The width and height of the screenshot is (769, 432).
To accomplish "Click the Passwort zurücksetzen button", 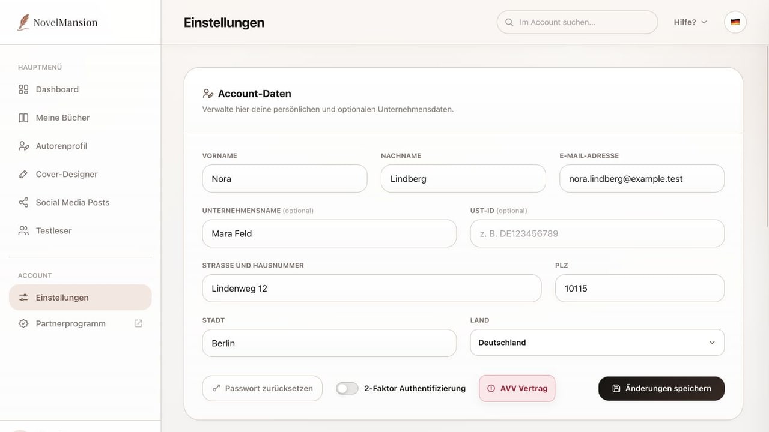I will tap(263, 388).
